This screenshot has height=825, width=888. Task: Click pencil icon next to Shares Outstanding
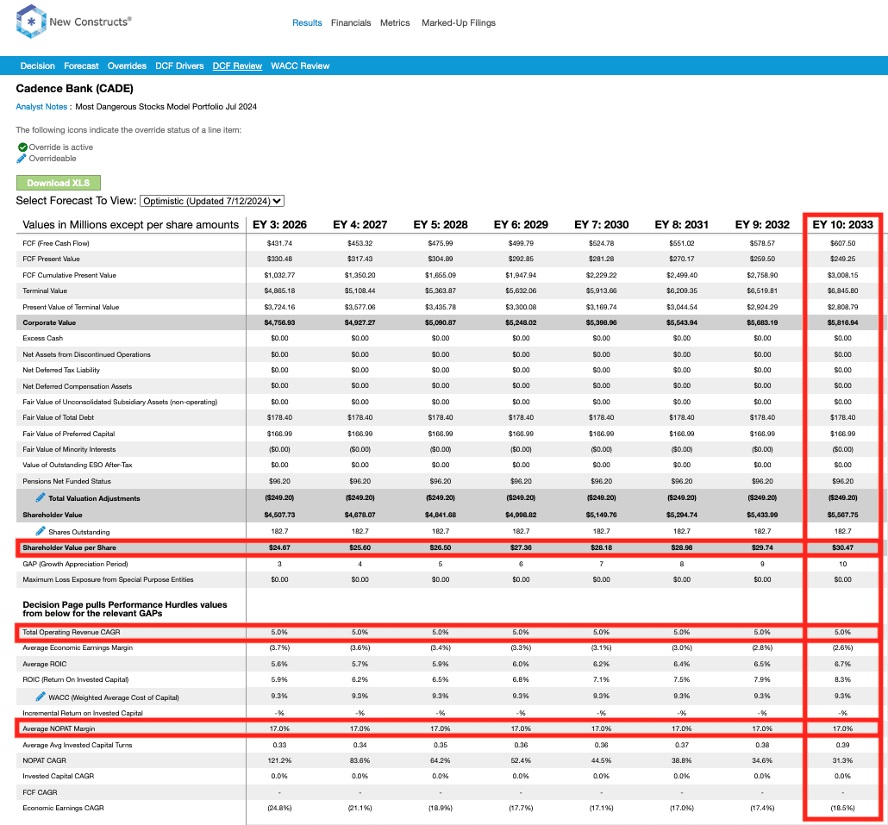pos(41,531)
